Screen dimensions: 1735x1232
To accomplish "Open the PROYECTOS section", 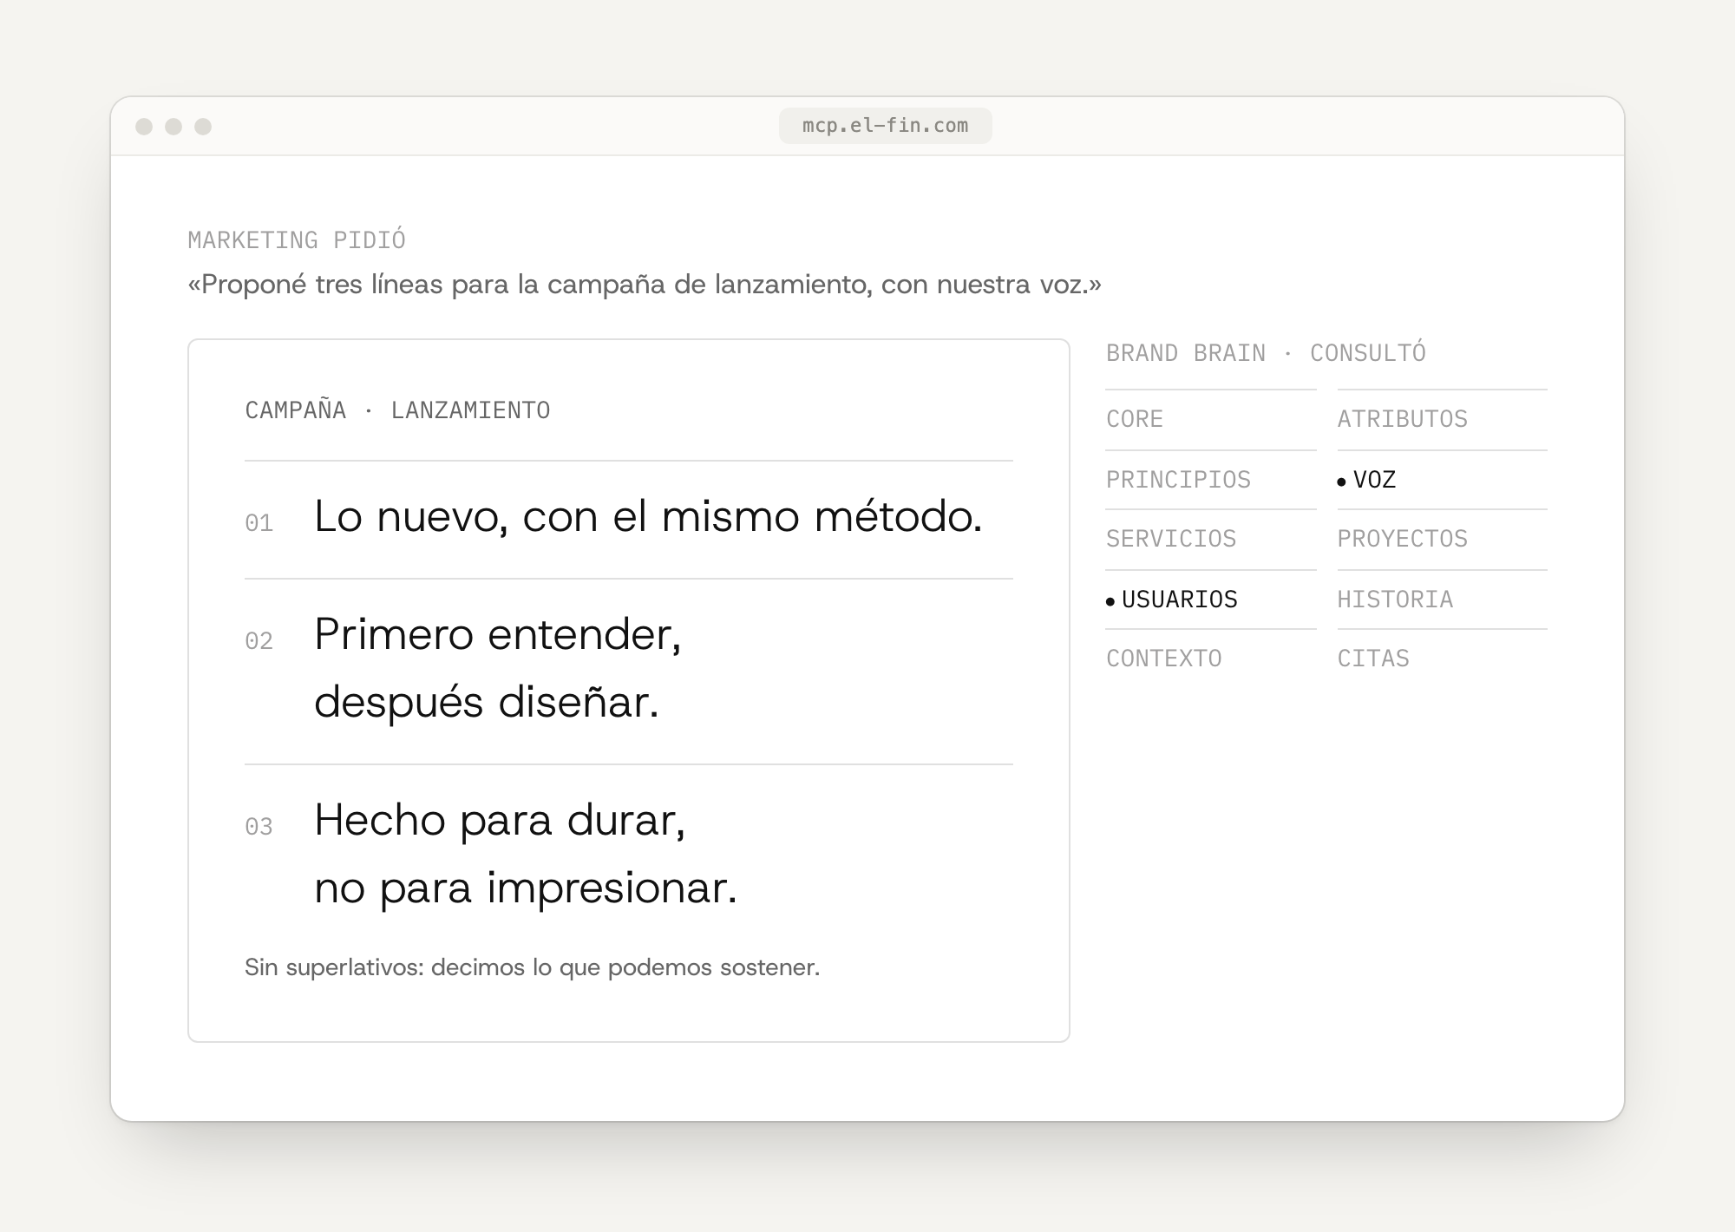I will pyautogui.click(x=1402, y=539).
